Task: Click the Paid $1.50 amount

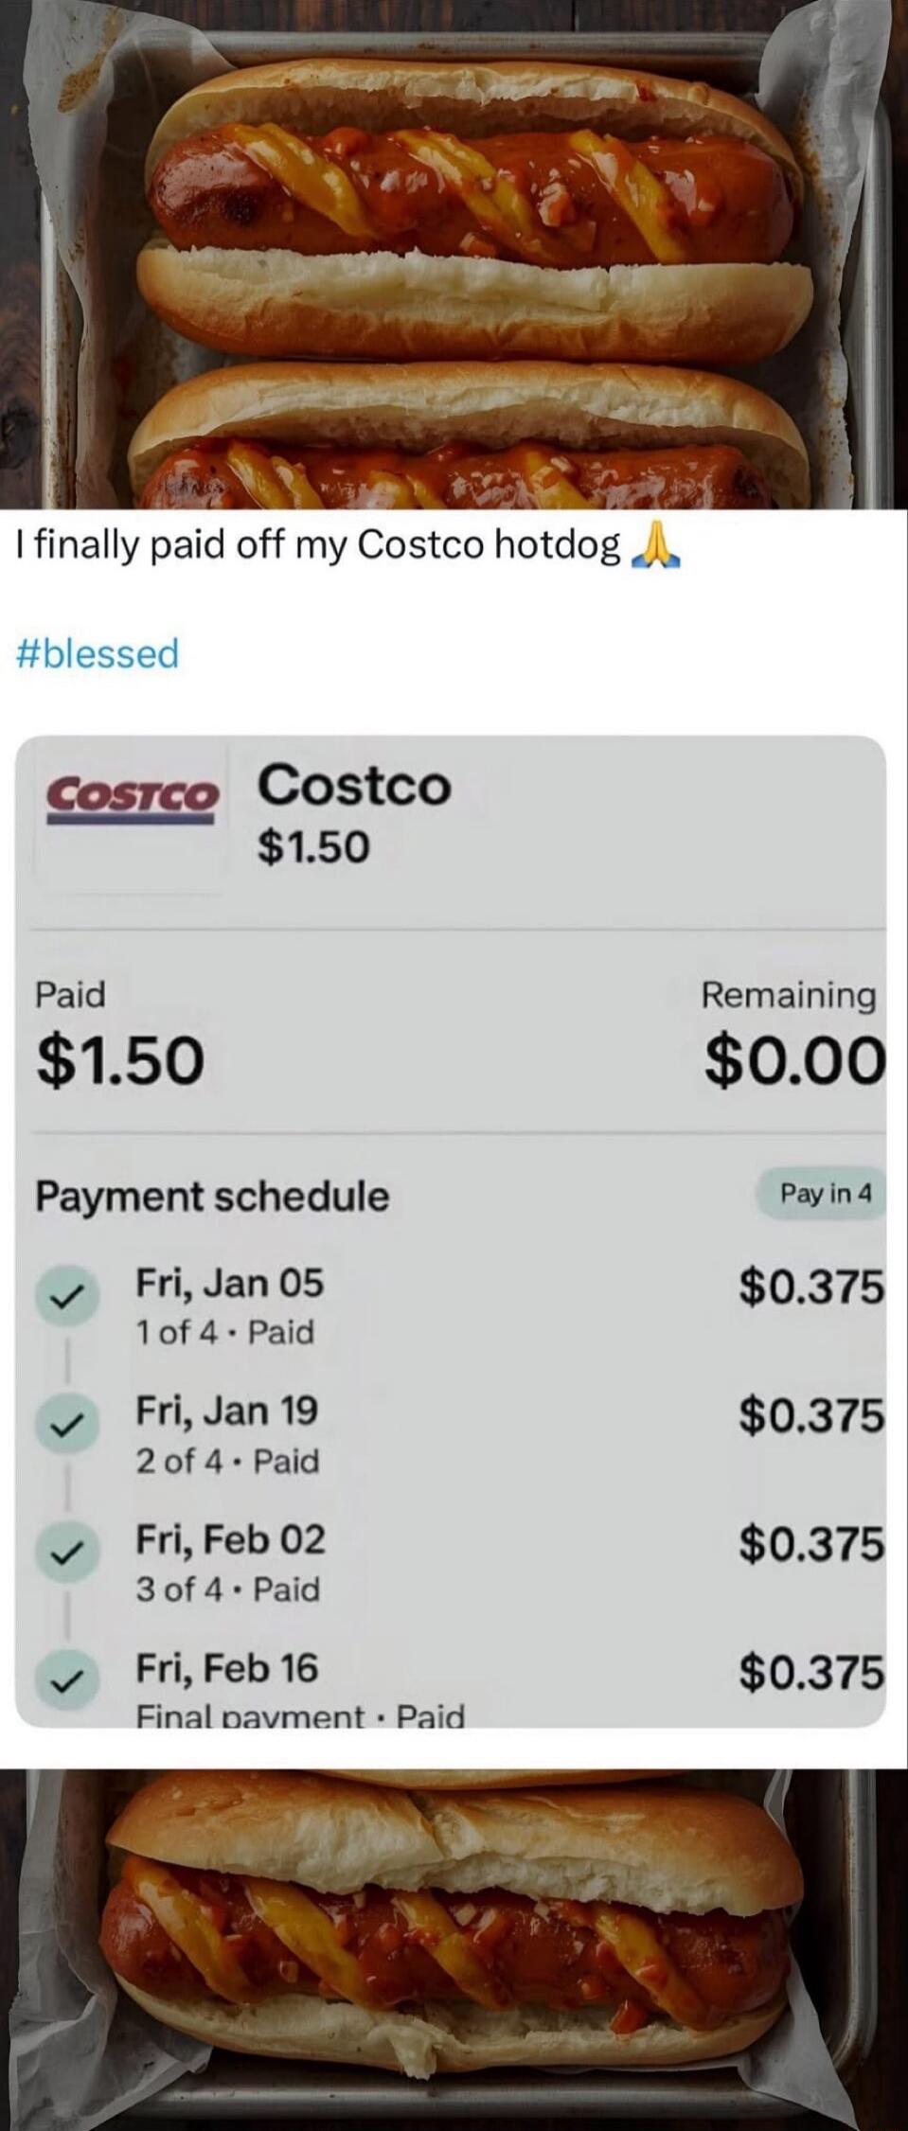Action: point(120,1058)
